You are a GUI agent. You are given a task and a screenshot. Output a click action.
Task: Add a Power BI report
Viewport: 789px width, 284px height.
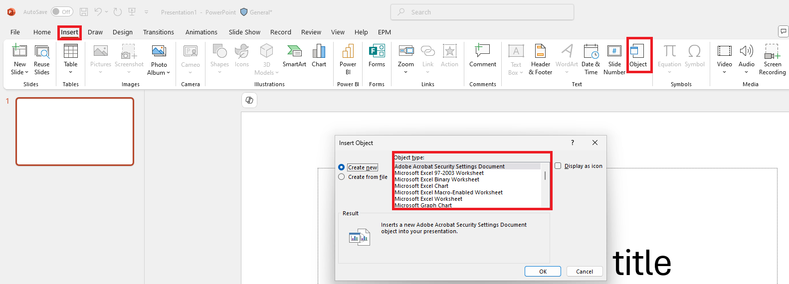click(348, 59)
